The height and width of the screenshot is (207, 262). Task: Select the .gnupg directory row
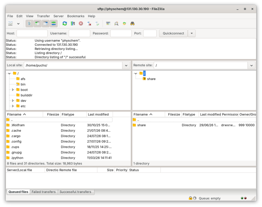(59, 152)
